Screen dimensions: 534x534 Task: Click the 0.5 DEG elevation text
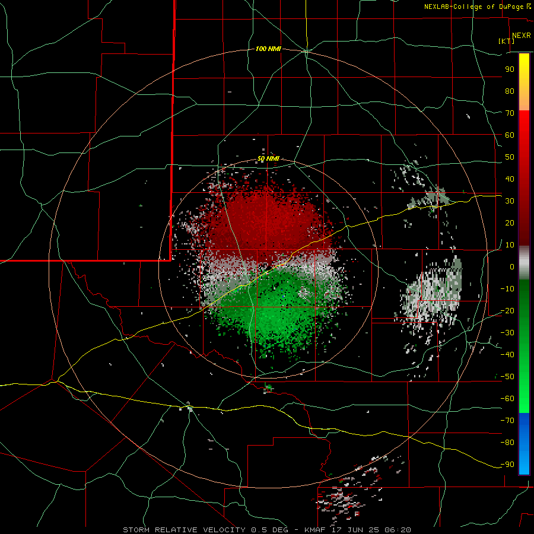coord(270,530)
